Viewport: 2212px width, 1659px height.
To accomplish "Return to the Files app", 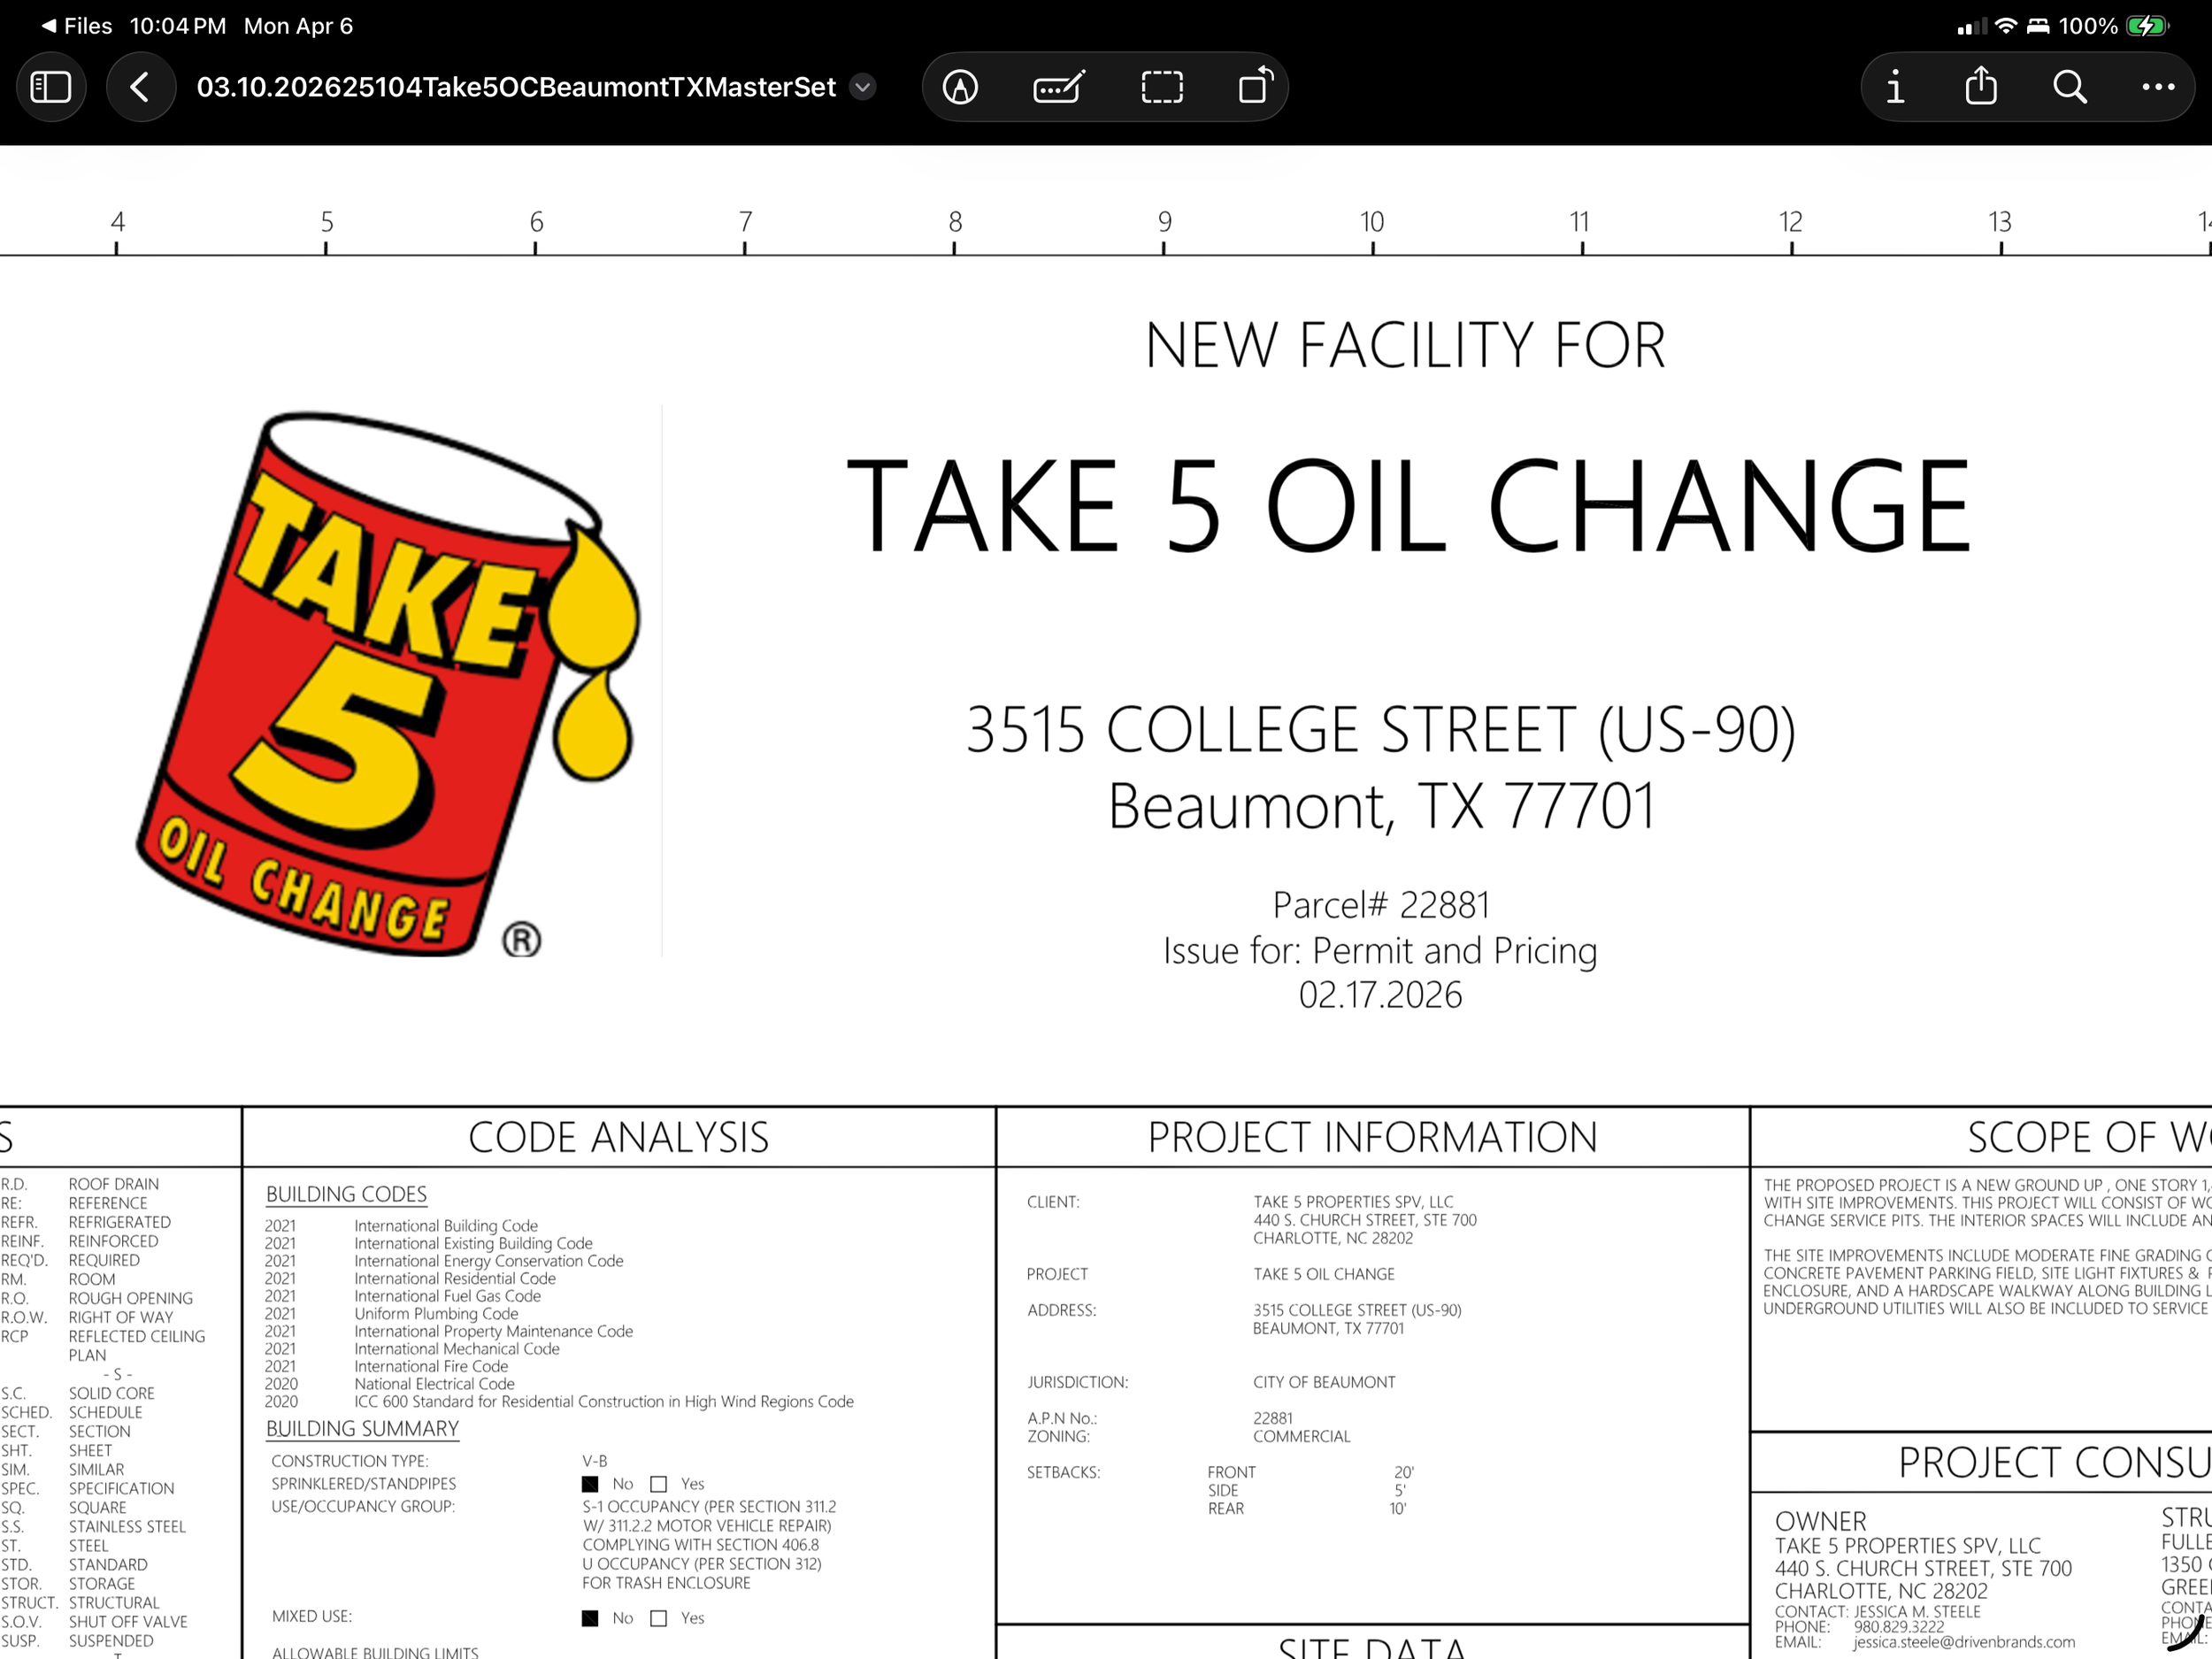I will (x=77, y=26).
